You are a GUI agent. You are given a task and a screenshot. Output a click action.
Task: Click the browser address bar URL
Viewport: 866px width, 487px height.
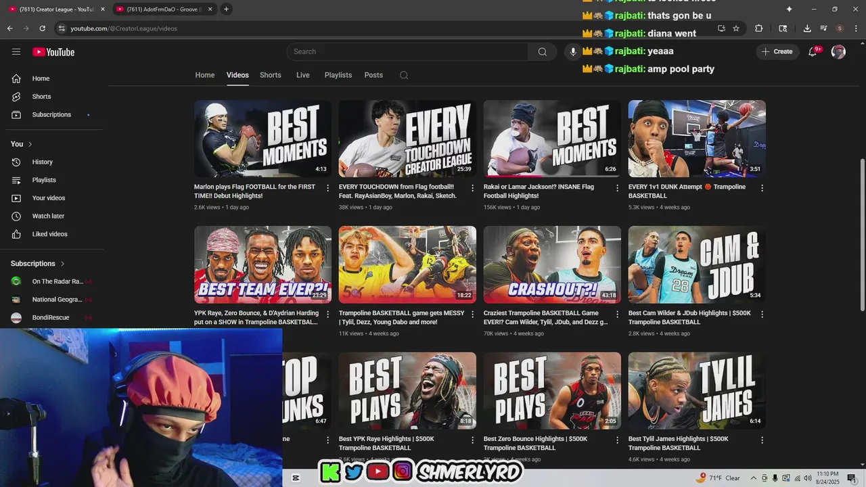click(x=124, y=28)
